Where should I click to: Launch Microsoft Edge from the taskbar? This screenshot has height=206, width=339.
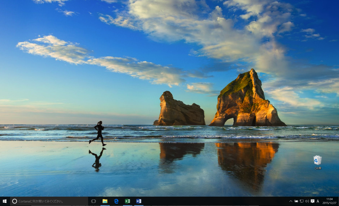116,201
